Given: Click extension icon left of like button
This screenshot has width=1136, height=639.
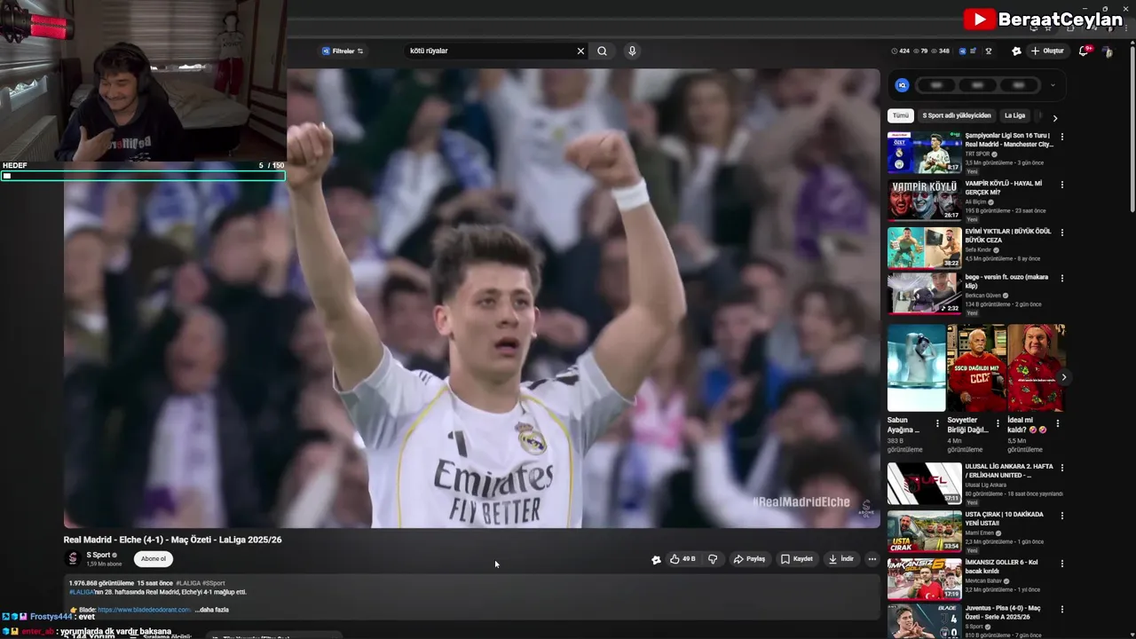Looking at the screenshot, I should click(656, 560).
